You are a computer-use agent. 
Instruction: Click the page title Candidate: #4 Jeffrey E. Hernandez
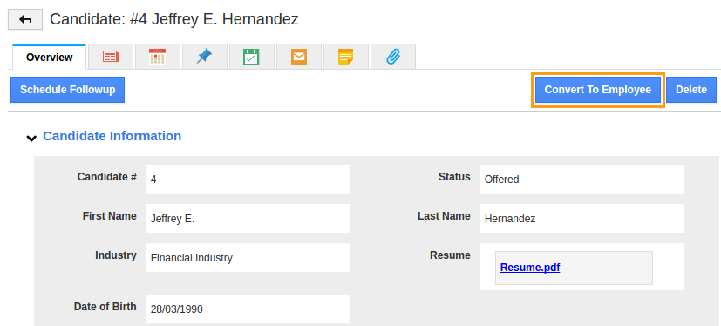point(174,19)
